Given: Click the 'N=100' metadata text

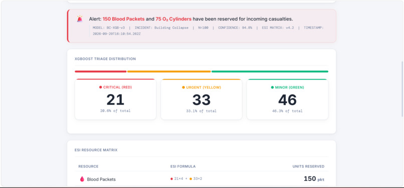Looking at the screenshot, I should pyautogui.click(x=204, y=27).
